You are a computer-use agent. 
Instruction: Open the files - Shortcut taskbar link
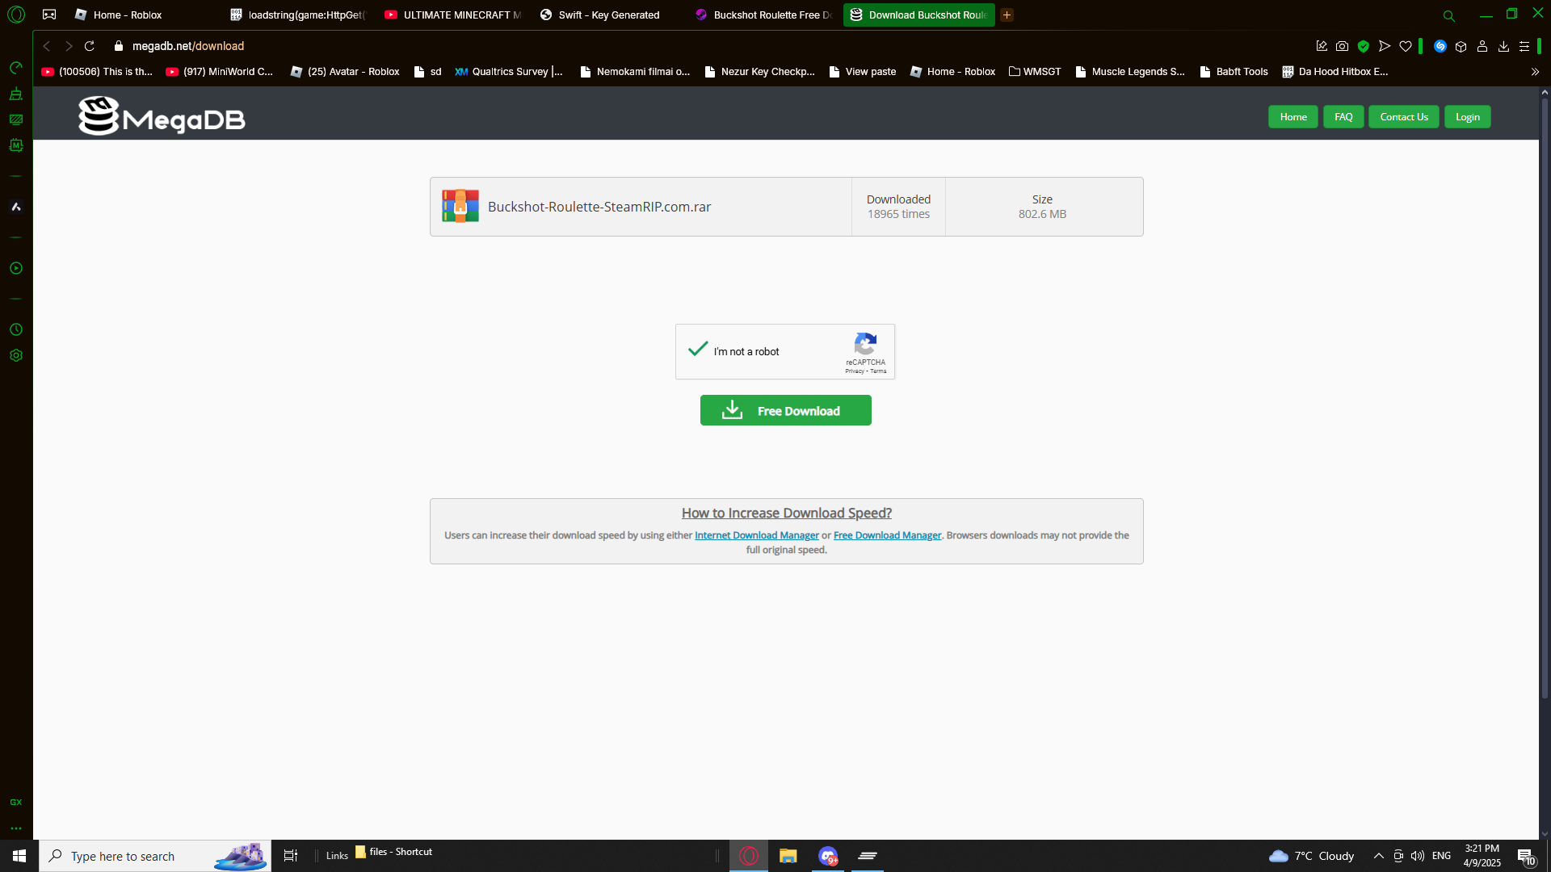394,852
